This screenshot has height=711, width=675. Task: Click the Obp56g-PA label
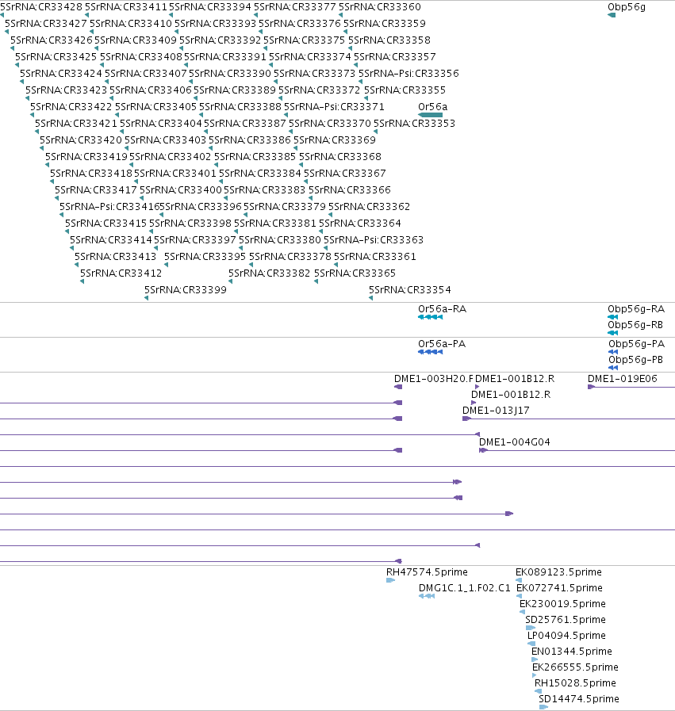pyautogui.click(x=636, y=344)
